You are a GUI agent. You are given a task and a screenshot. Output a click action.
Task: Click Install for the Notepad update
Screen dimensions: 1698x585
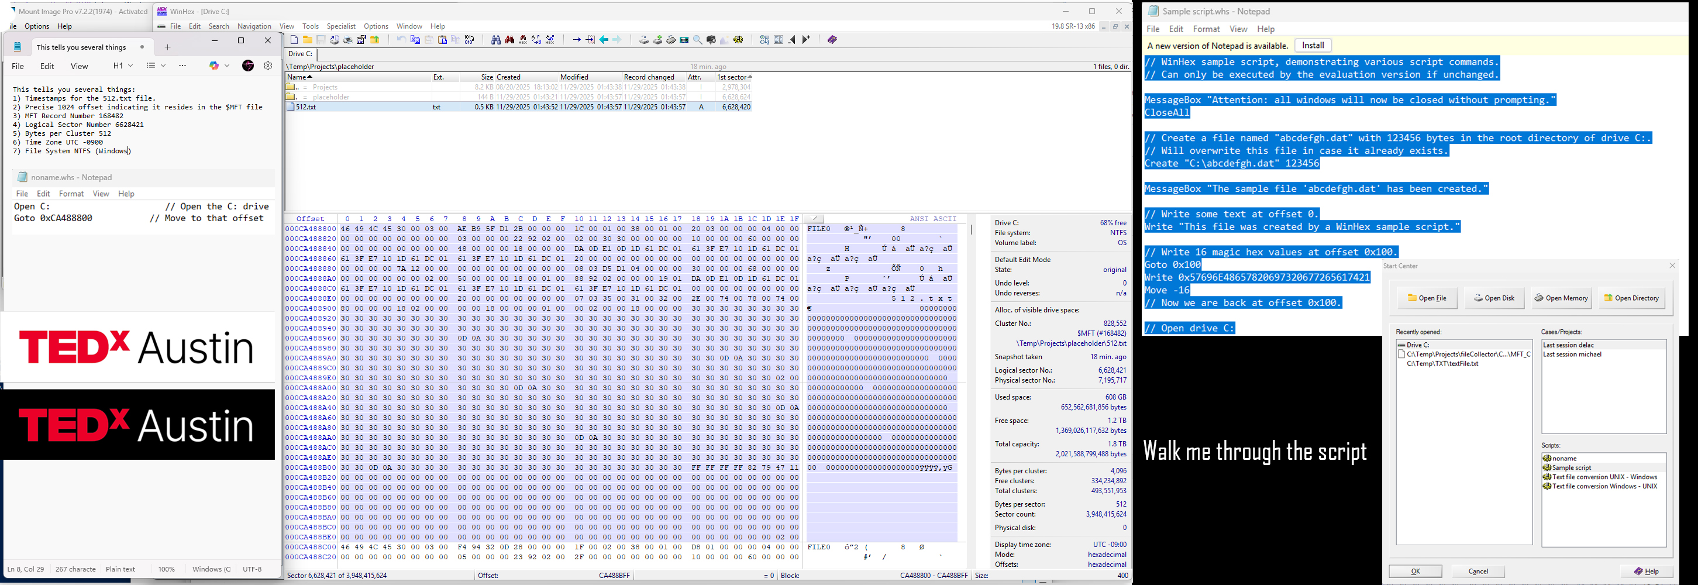pos(1313,46)
